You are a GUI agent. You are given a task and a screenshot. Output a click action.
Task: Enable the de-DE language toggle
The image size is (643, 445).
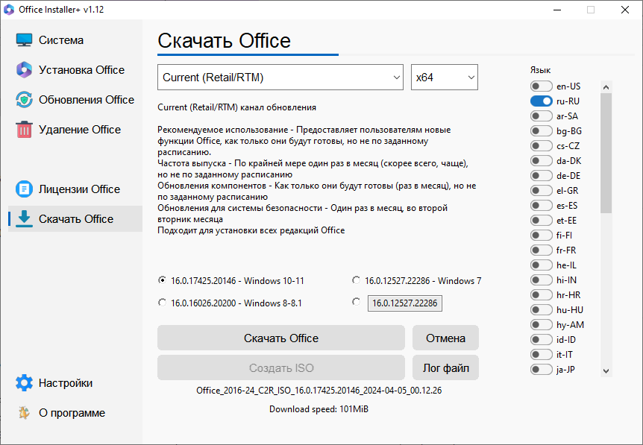pos(542,176)
